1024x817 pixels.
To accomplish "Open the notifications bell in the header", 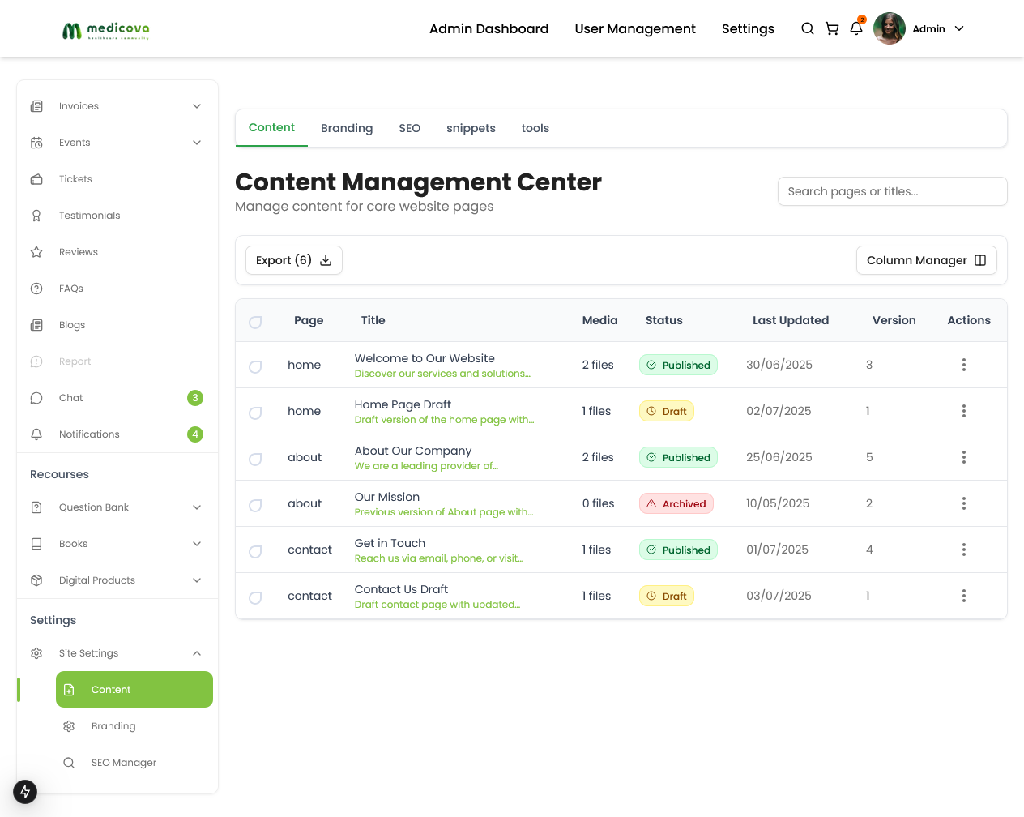I will coord(856,28).
